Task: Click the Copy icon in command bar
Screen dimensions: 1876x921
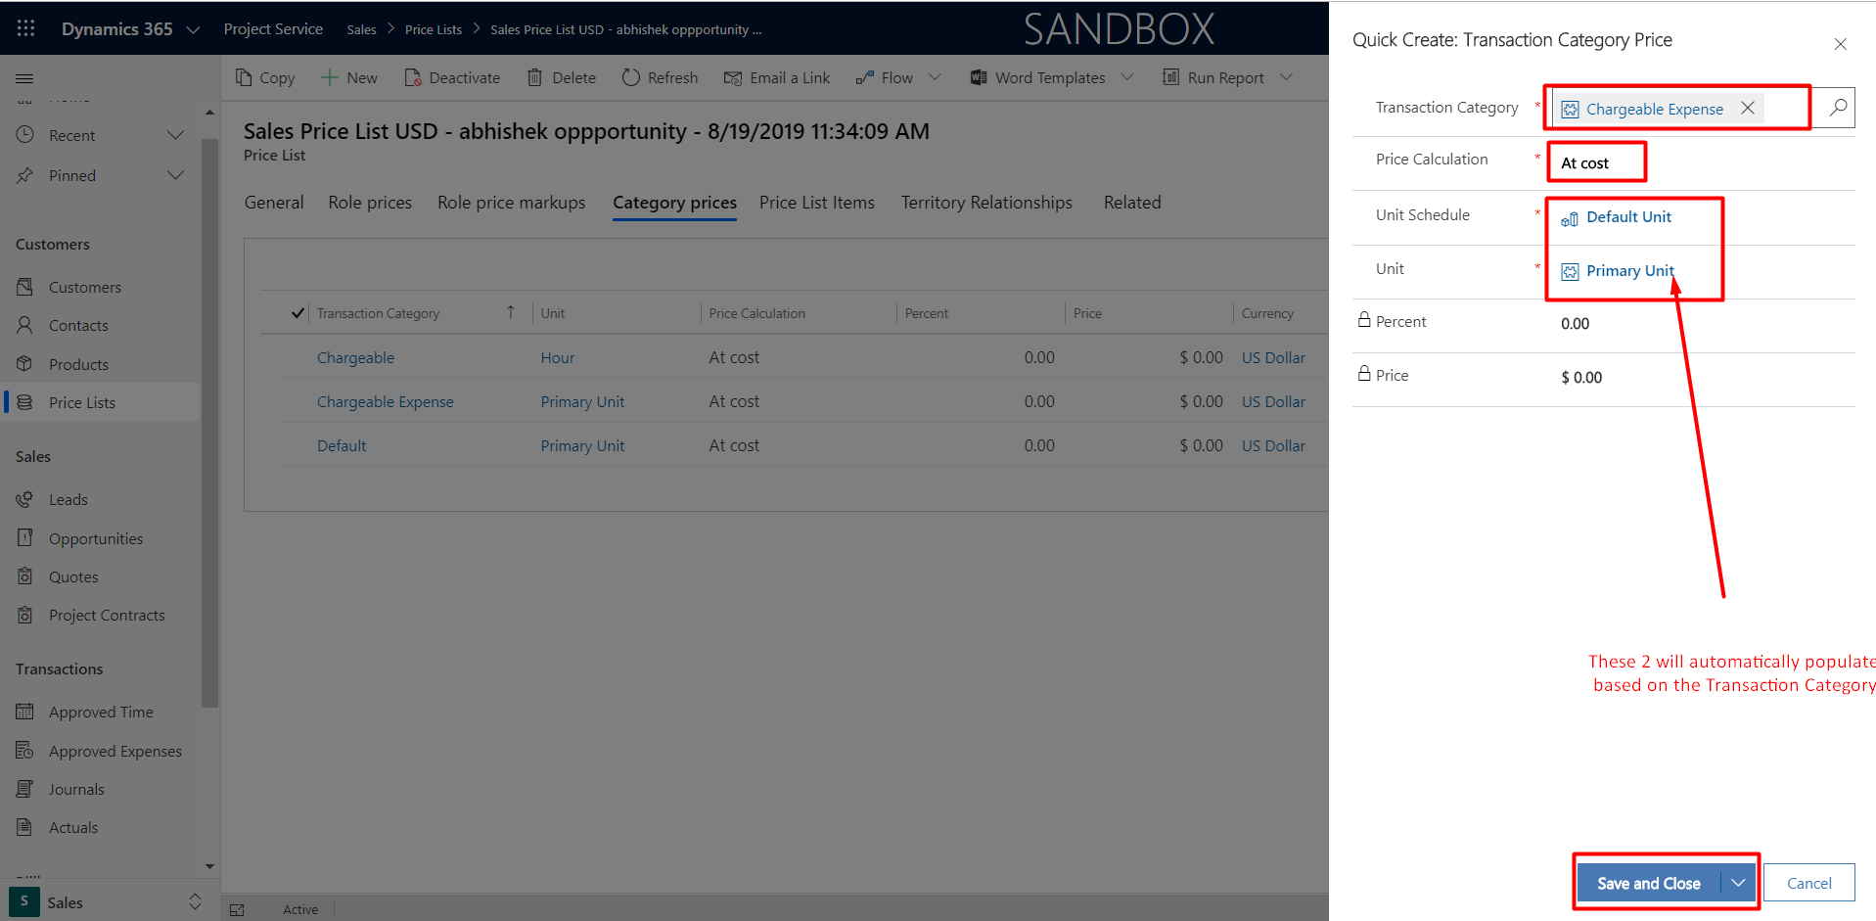Action: click(x=245, y=77)
